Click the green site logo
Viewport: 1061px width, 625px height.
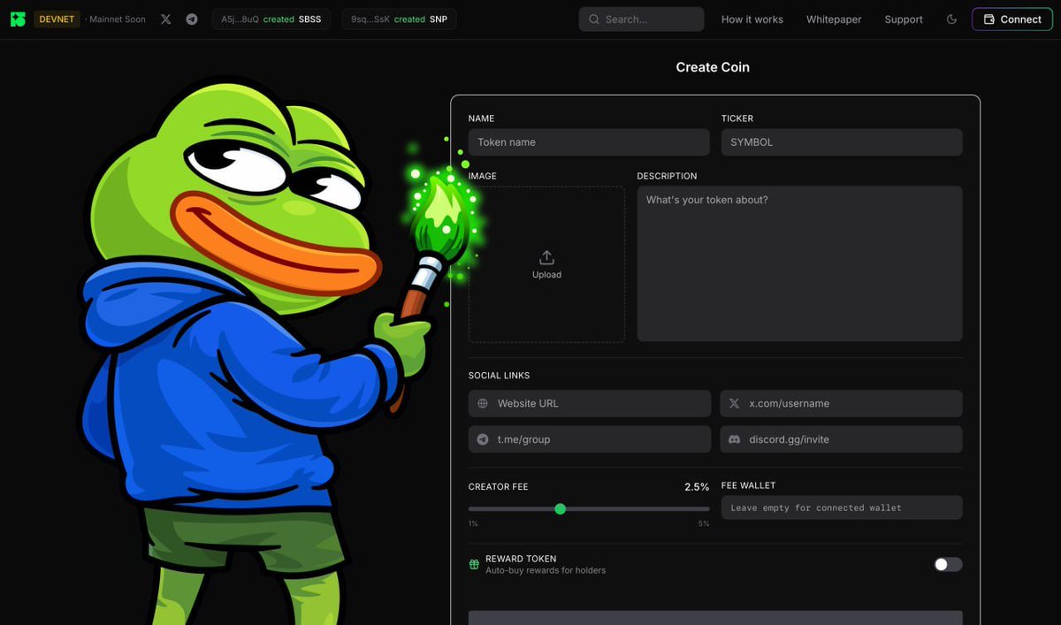18,19
